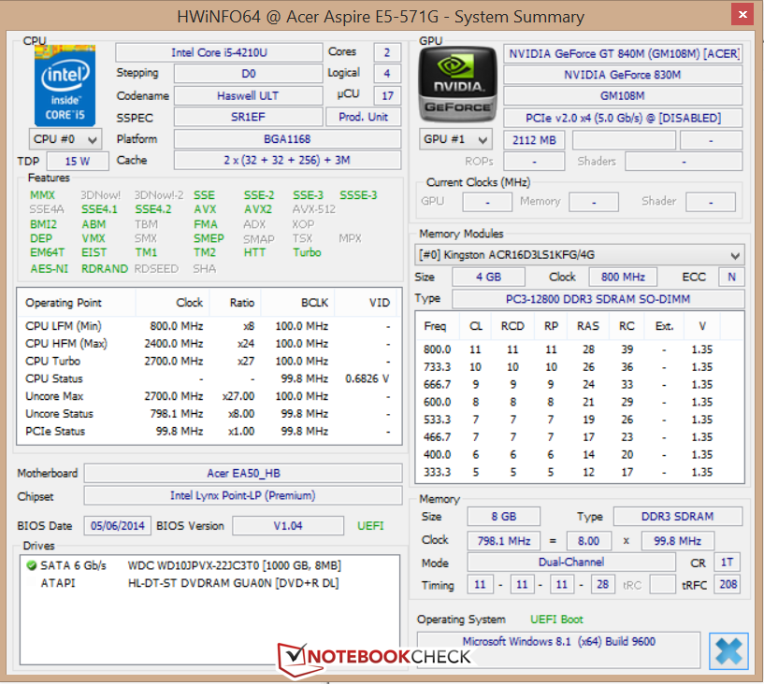Click the BIOS version V1.04 field

[x=288, y=526]
